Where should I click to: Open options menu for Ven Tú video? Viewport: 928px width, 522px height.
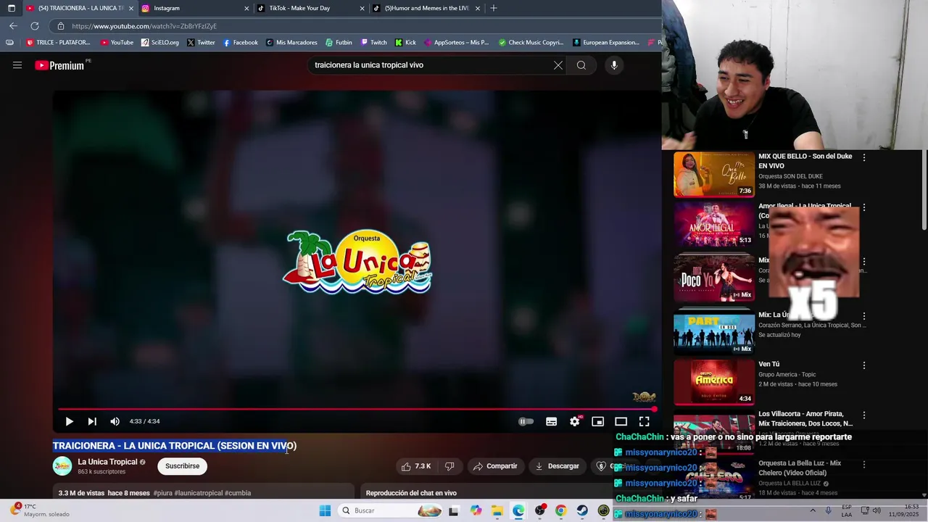[x=863, y=365]
